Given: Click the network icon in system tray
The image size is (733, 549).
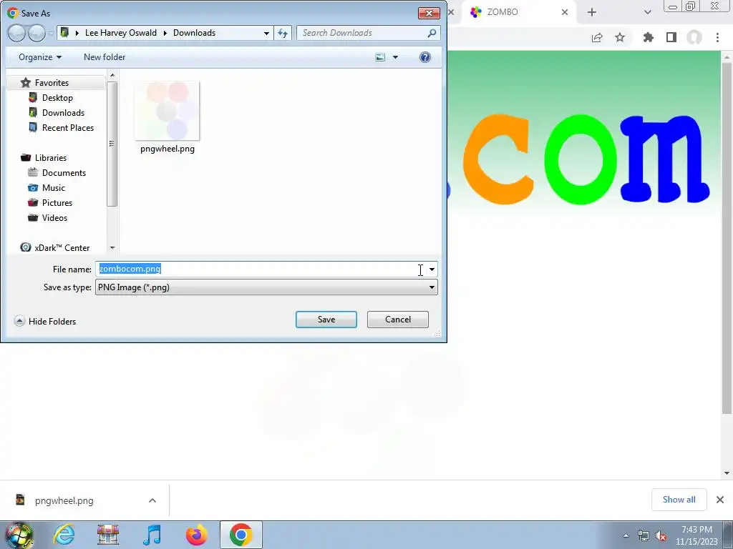Looking at the screenshot, I should [x=644, y=536].
